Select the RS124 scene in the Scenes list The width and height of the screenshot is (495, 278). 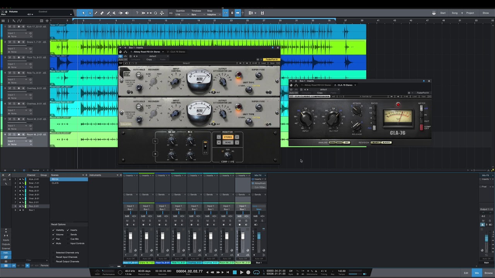point(69,179)
